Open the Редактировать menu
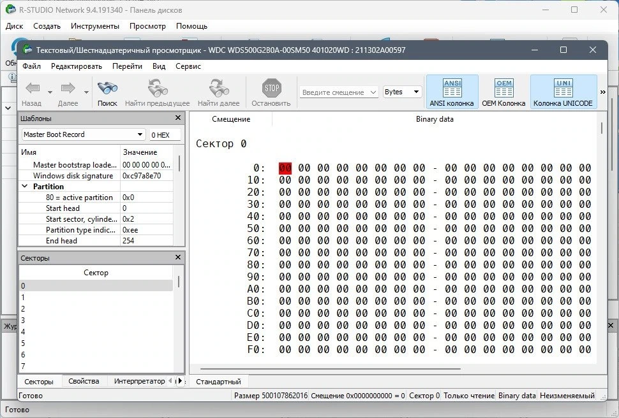The height and width of the screenshot is (418, 619). (x=77, y=66)
